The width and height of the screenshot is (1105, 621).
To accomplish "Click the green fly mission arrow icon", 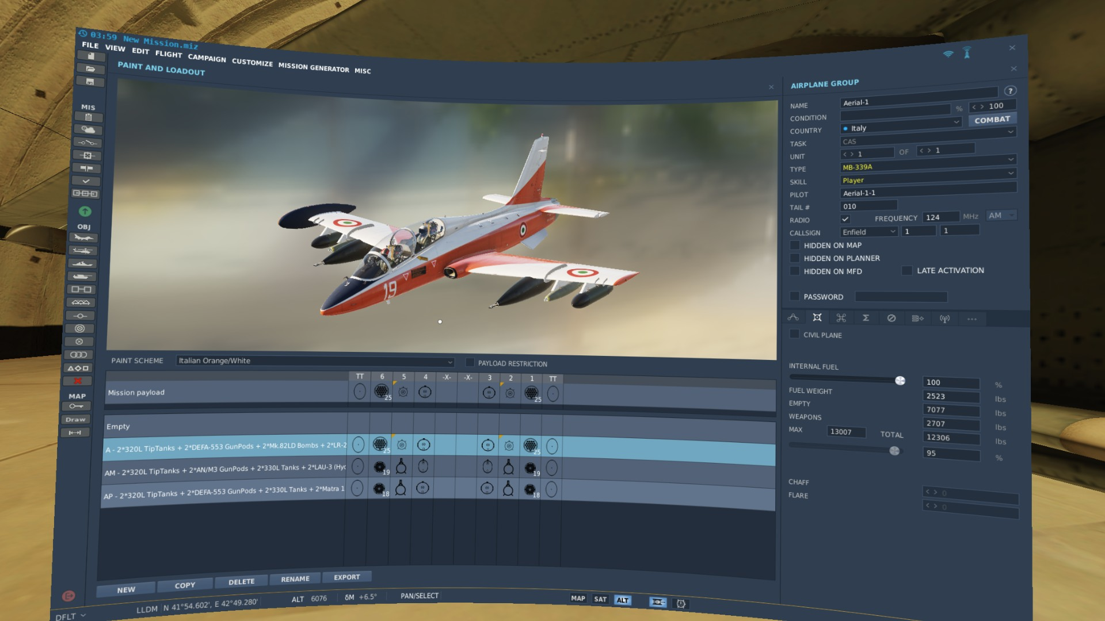I will (x=85, y=212).
